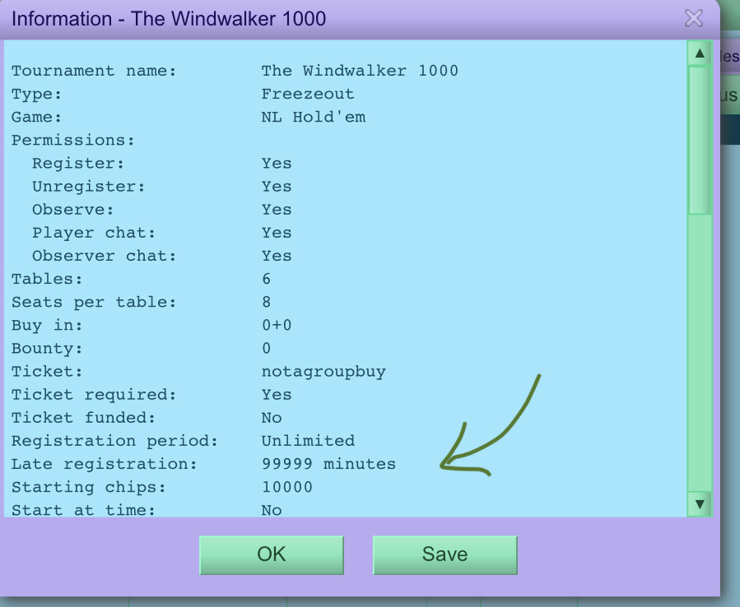740x607 pixels.
Task: Click the 'Buy in:' value '0+0'
Action: coord(277,325)
